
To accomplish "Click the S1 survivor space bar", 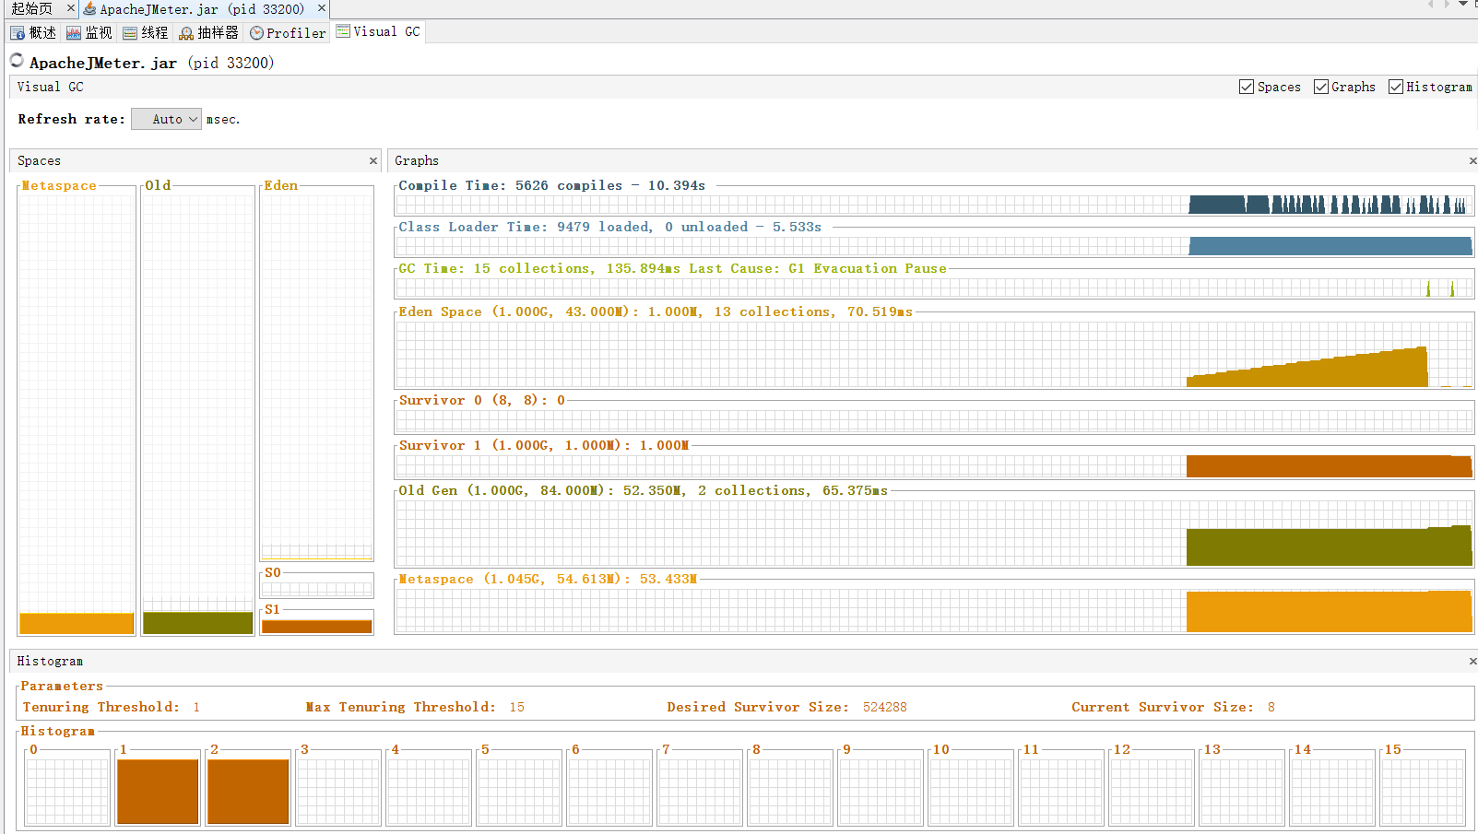I will (x=316, y=627).
